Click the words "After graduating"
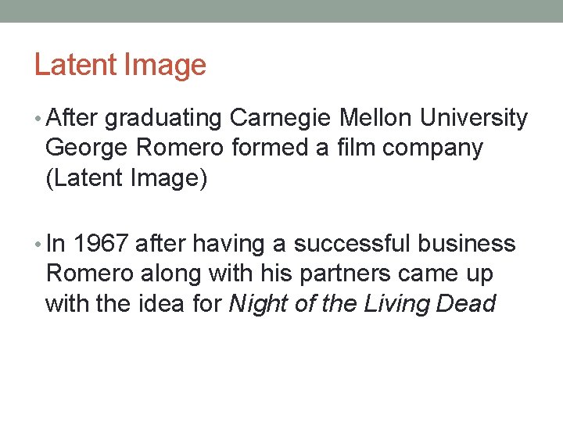563x422 pixels. coord(134,118)
